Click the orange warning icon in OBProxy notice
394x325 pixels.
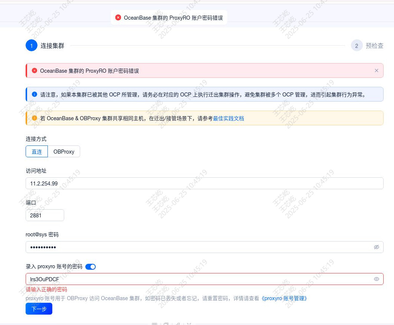click(x=35, y=118)
